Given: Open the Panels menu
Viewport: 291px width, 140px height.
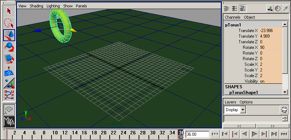Looking at the screenshot, I should pos(81,6).
